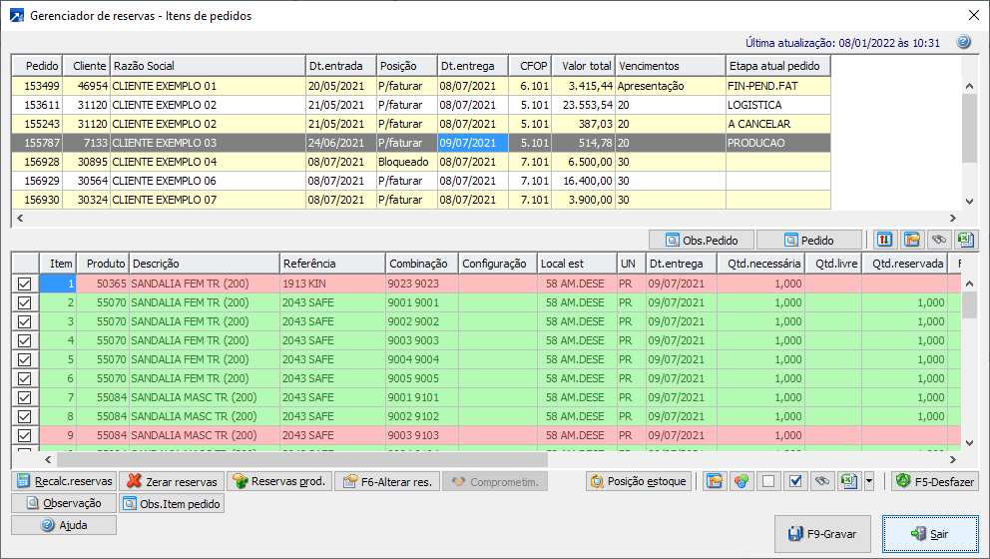Uncheck the checkbox for item 1 row
The width and height of the screenshot is (990, 559).
25,283
